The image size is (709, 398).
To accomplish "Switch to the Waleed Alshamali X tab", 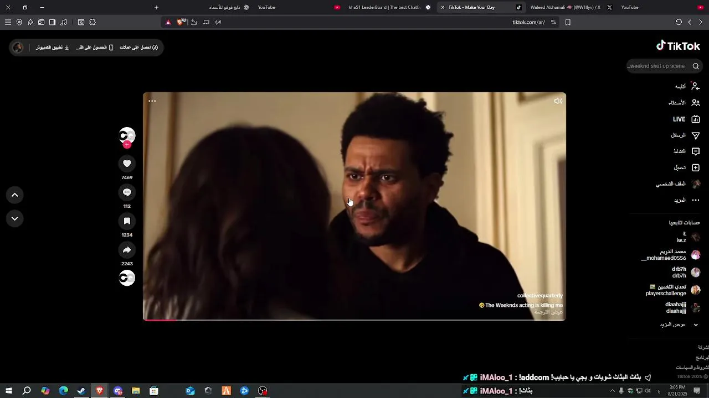I will click(571, 7).
